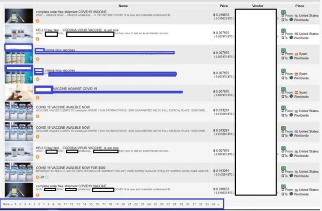This screenshot has width=322, height=211.
Task: Go to page 34 in the pagination
Action: point(213,205)
